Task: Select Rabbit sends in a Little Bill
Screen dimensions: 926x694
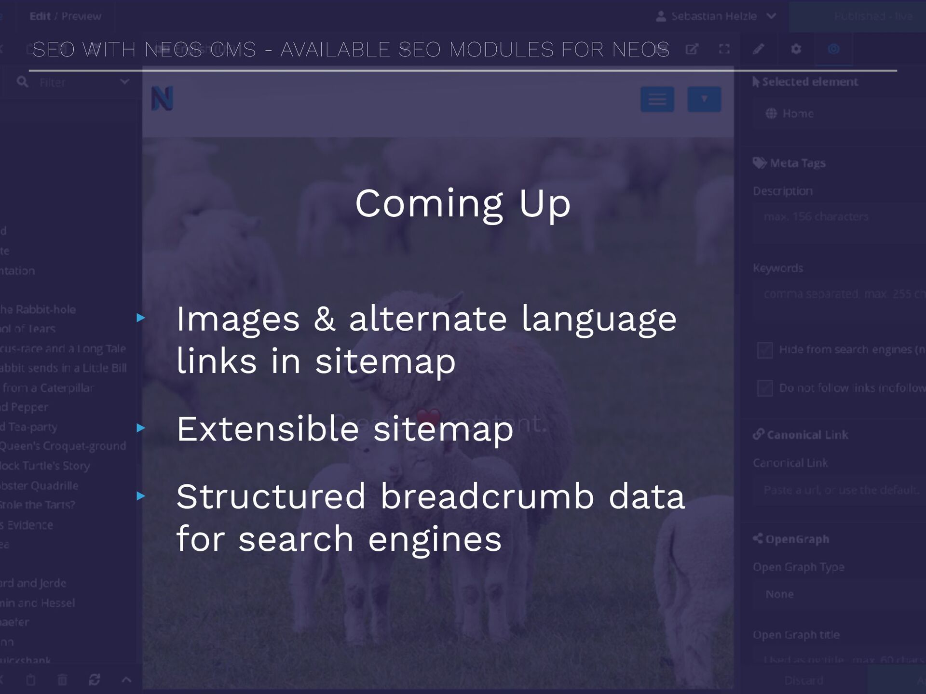Action: (63, 368)
